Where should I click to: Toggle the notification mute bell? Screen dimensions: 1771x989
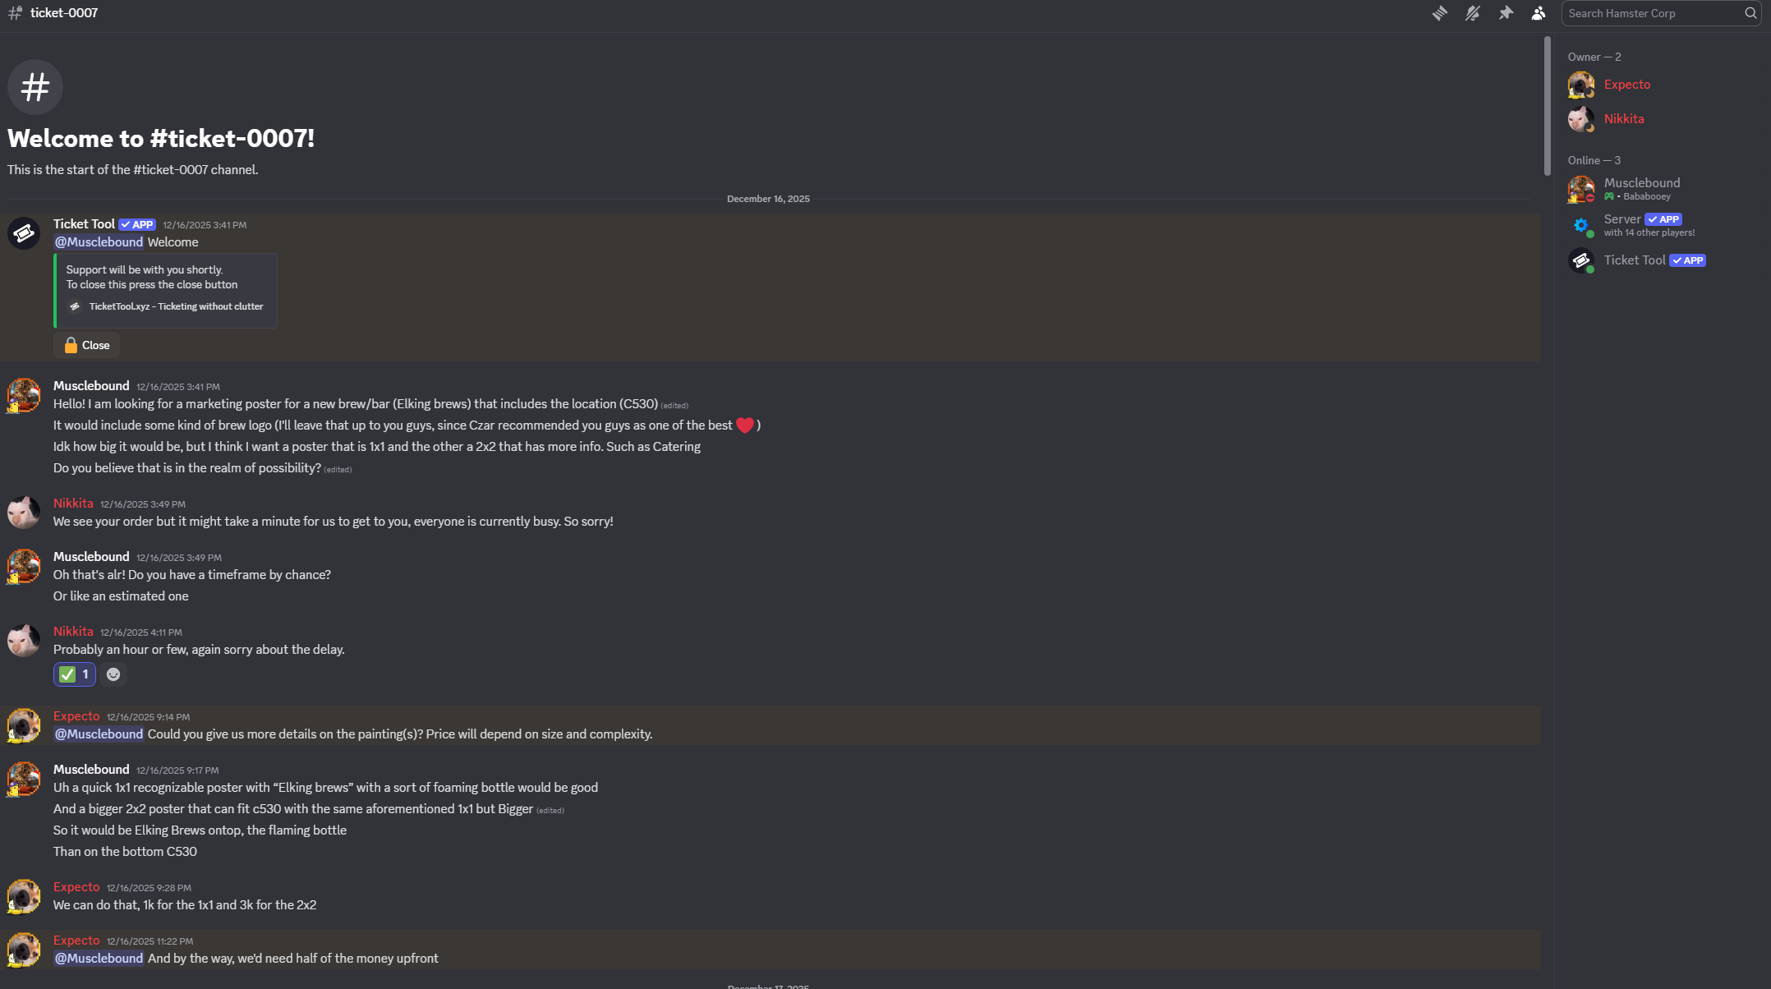[1472, 13]
